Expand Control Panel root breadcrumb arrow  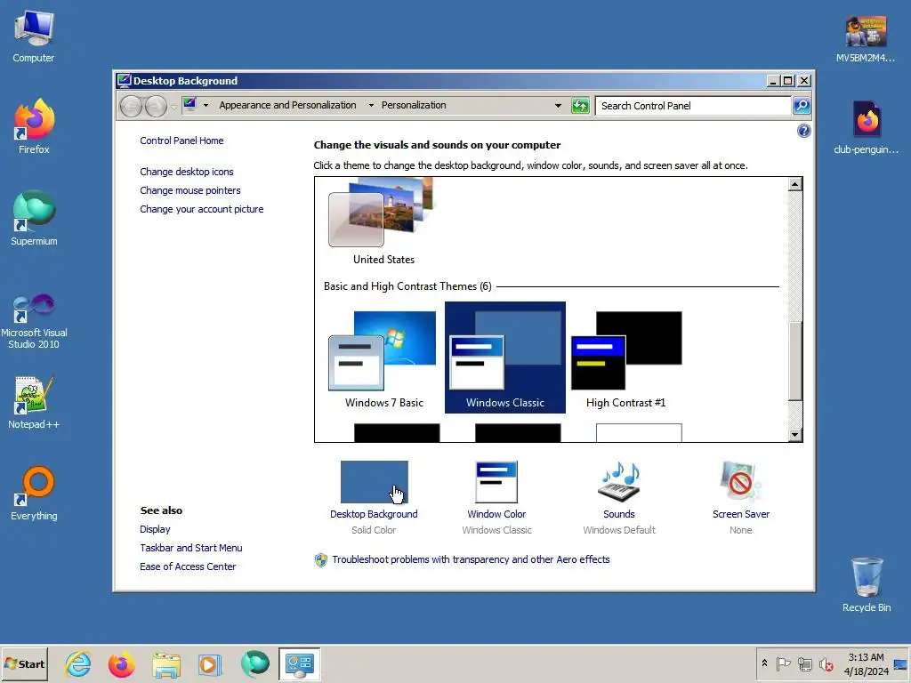[x=206, y=105]
